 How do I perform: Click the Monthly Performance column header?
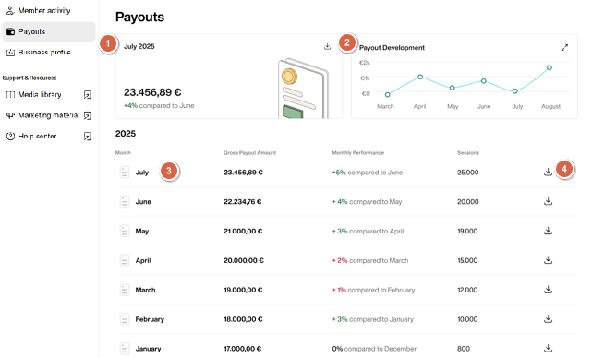pos(358,153)
